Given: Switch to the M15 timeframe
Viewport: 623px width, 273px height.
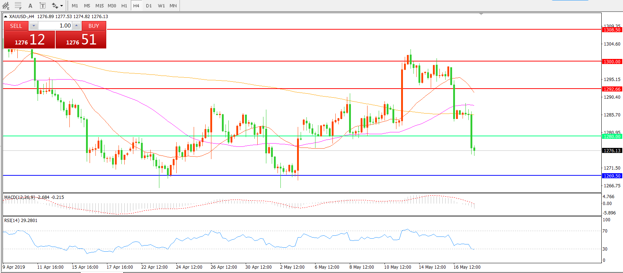Looking at the screenshot, I should coord(99,5).
